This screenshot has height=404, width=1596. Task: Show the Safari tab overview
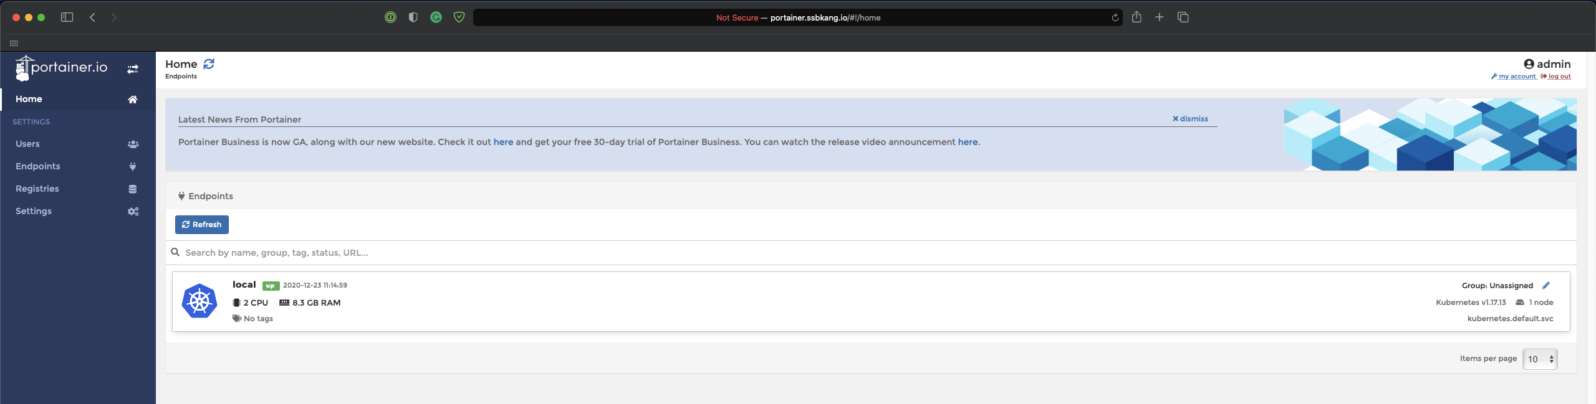(1183, 17)
